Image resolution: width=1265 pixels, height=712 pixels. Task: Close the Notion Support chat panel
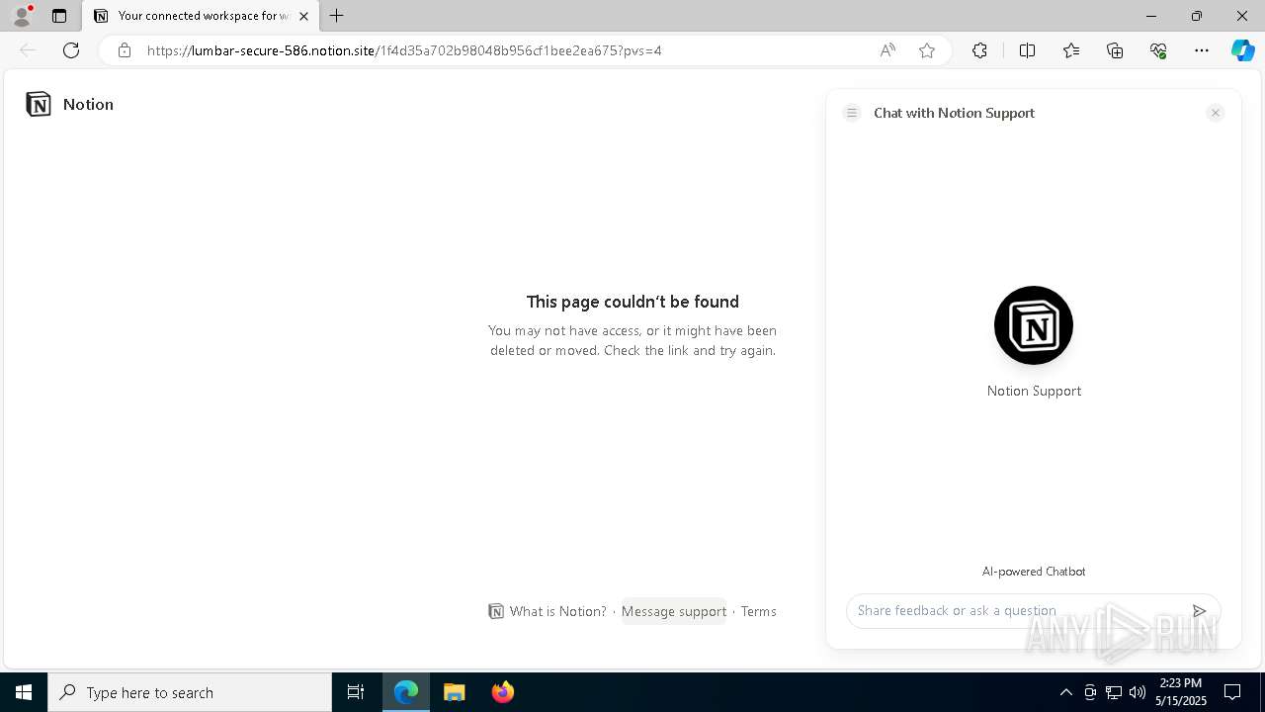coord(1216,113)
